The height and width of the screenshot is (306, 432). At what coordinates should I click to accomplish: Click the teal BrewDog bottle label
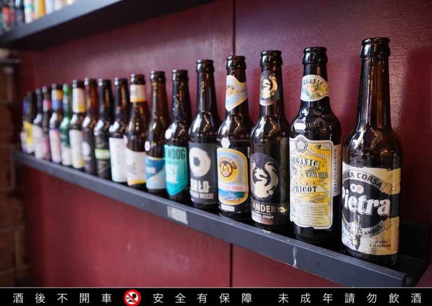tap(176, 169)
